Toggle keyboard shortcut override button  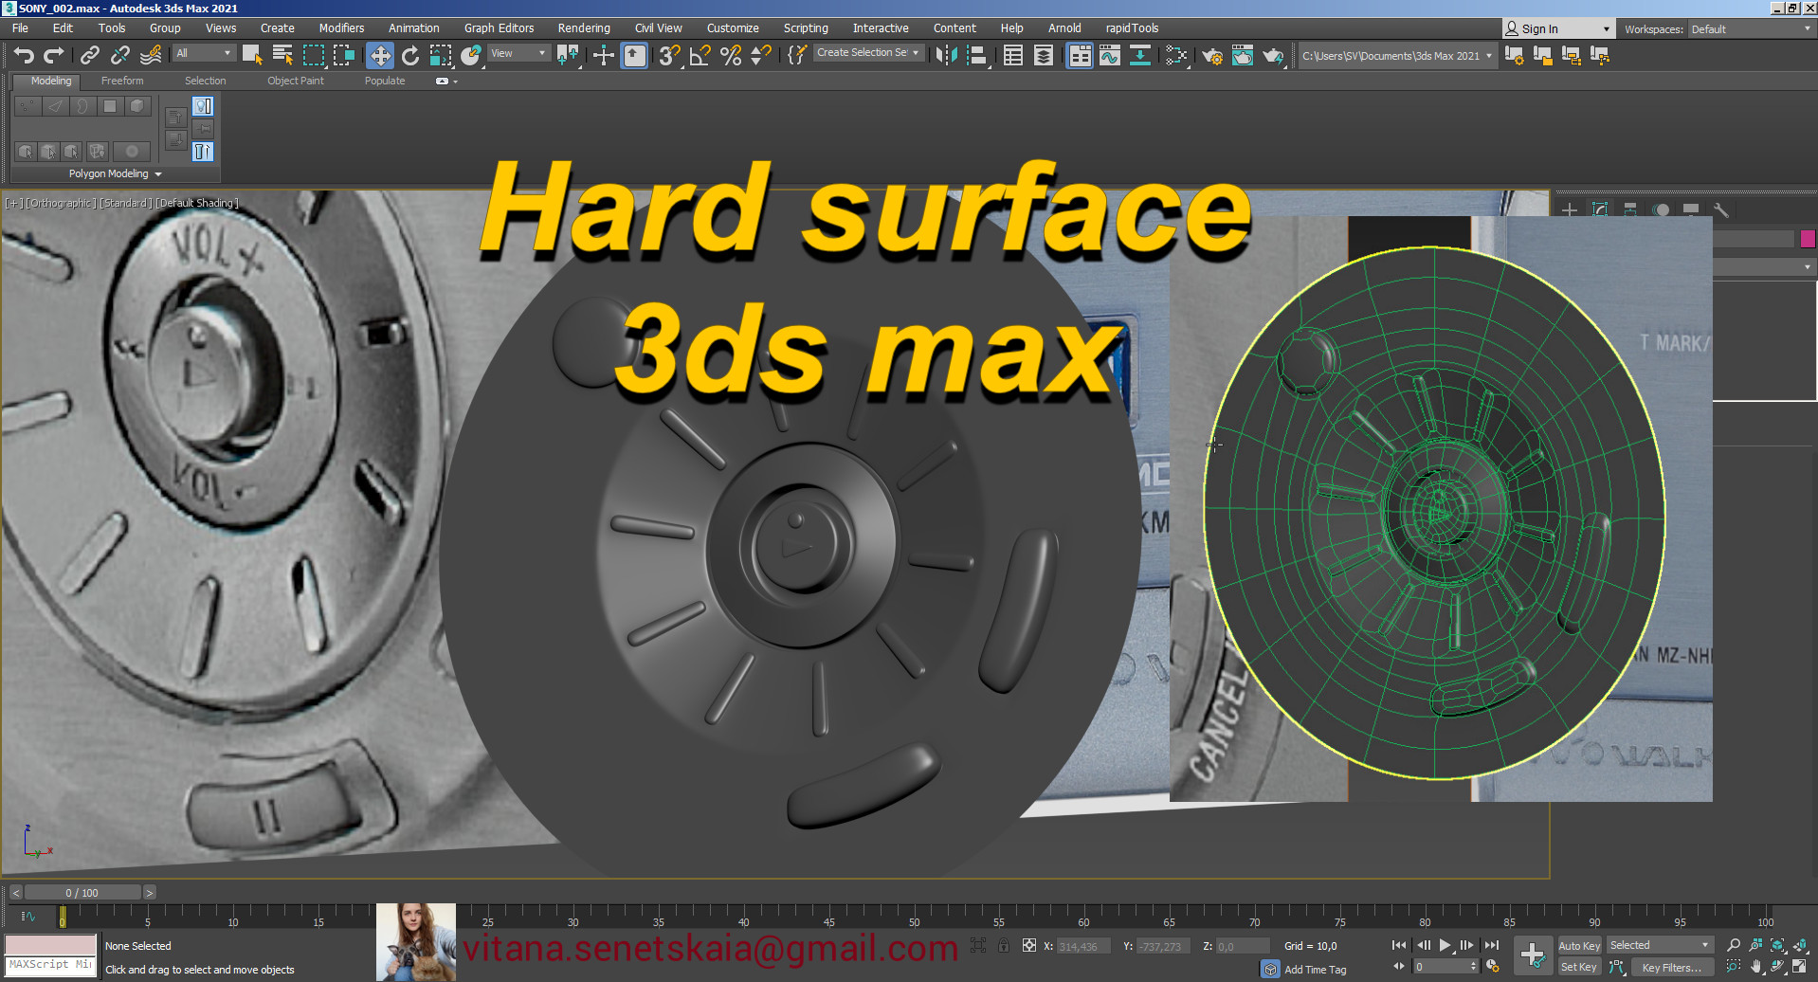point(634,55)
